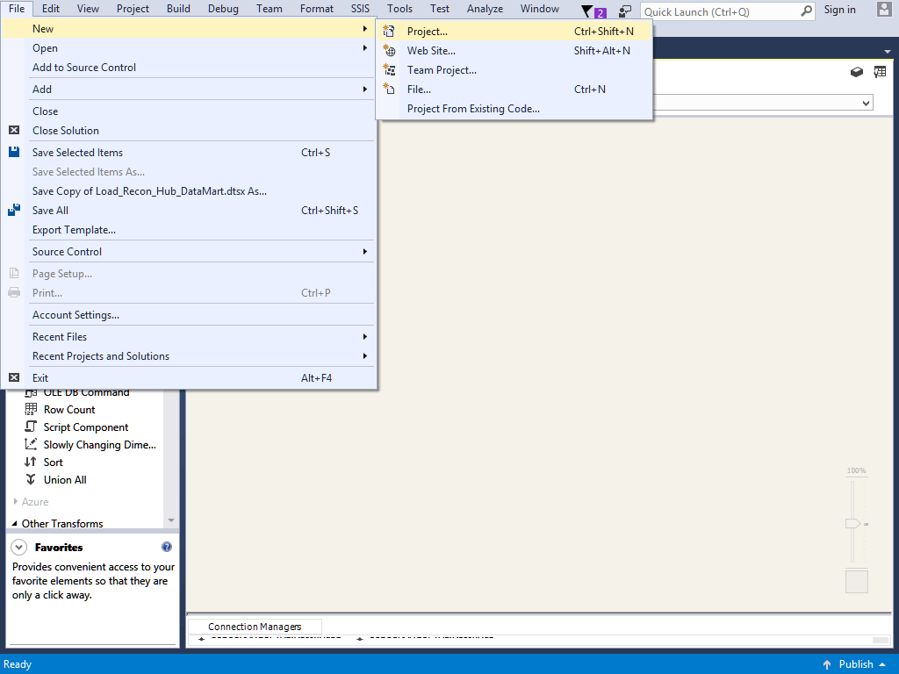Click the zoom slider thumb in designer
The height and width of the screenshot is (674, 899).
pyautogui.click(x=853, y=523)
